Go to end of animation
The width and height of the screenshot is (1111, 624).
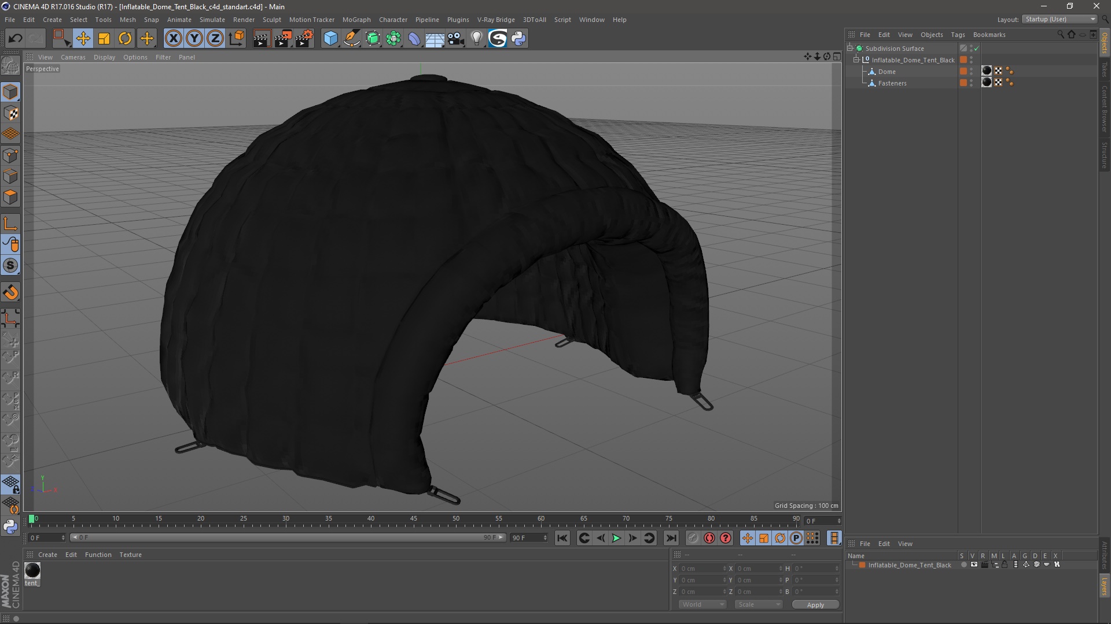(671, 538)
